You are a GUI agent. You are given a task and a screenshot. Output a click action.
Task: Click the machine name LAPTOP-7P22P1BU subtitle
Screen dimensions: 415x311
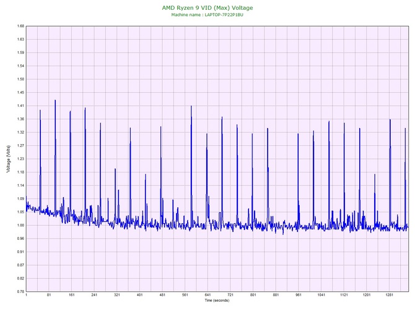point(207,15)
